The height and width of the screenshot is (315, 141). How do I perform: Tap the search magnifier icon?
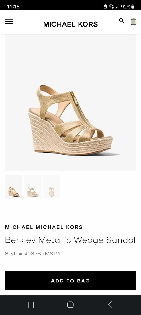click(121, 21)
